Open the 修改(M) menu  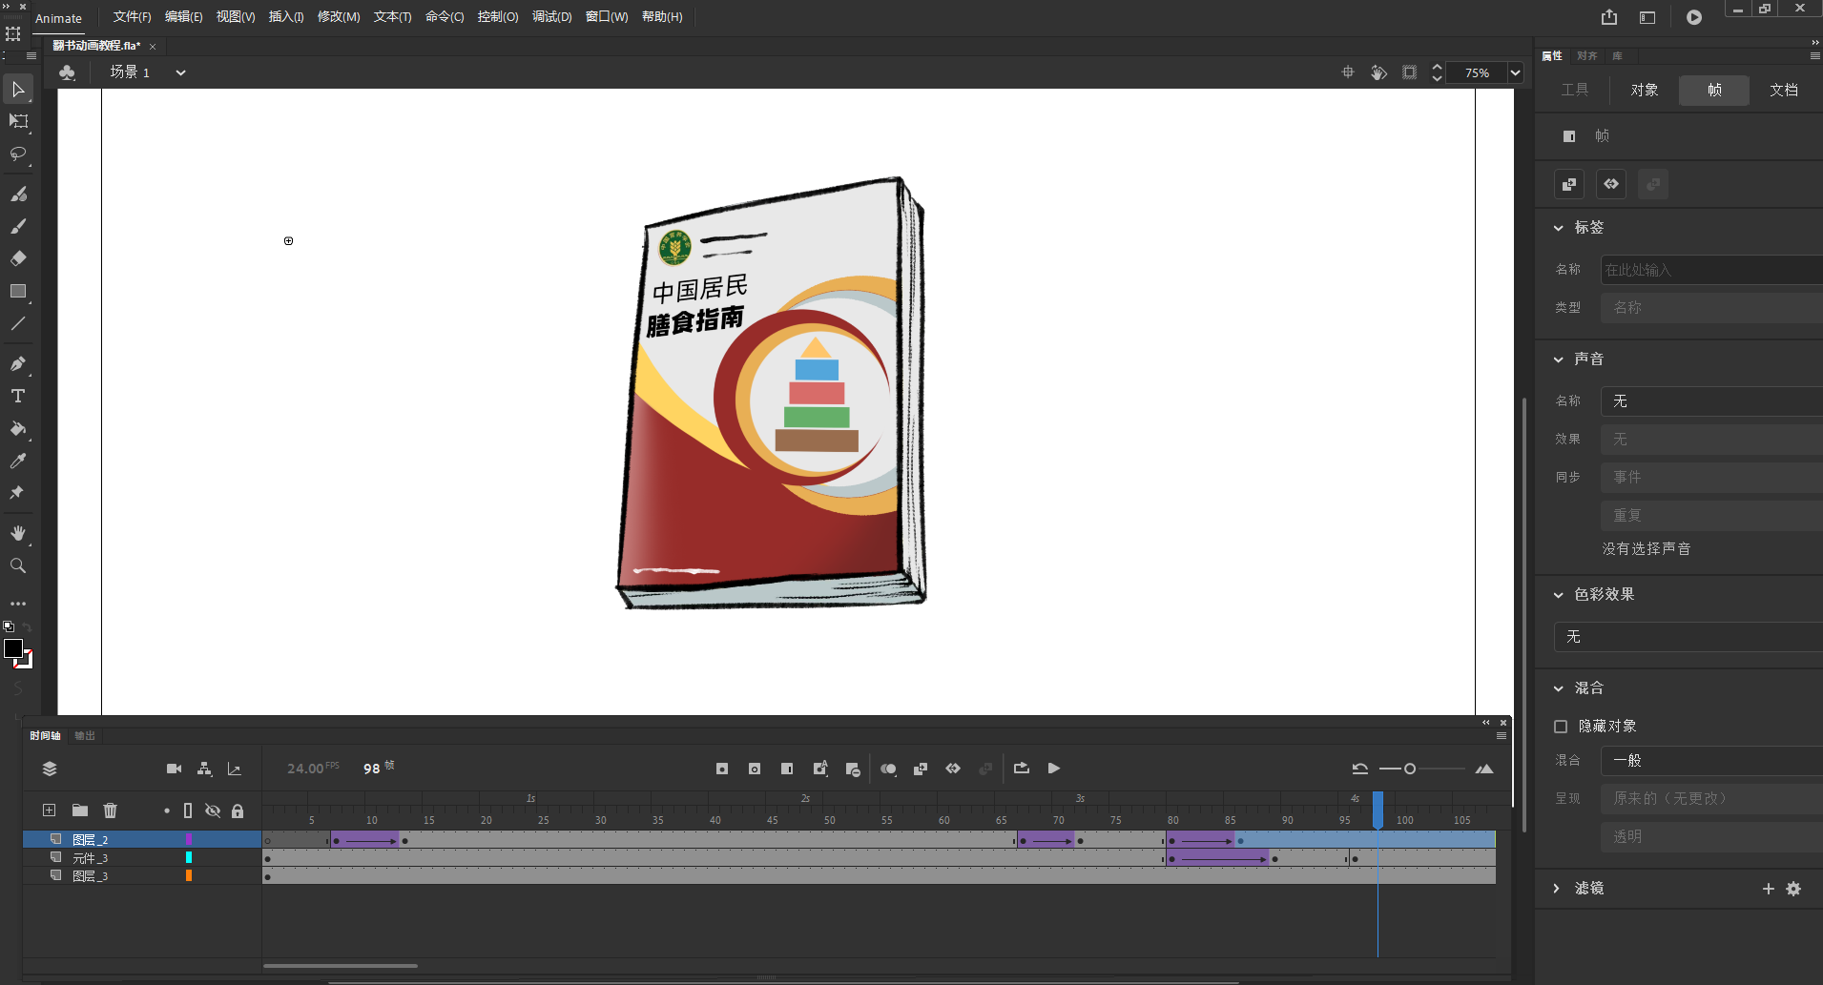pyautogui.click(x=339, y=17)
